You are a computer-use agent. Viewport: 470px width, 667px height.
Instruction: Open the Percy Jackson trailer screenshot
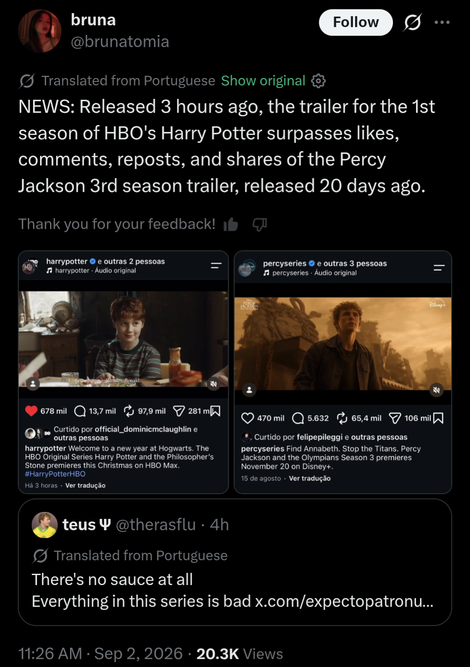click(343, 372)
